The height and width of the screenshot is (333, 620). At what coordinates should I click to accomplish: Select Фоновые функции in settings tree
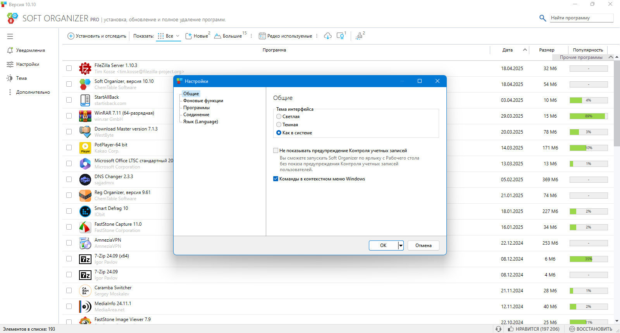[203, 101]
